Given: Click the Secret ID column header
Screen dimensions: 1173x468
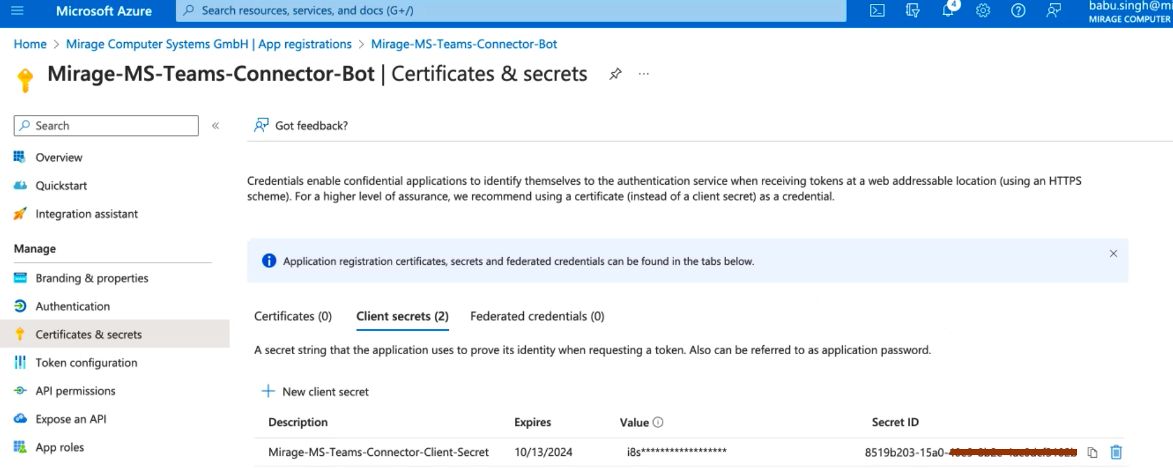Looking at the screenshot, I should [895, 422].
